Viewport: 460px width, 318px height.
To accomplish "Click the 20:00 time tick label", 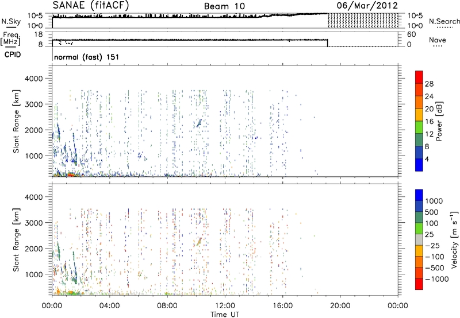I will click(x=340, y=306).
